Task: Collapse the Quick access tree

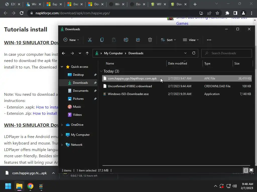Action: tap(62, 66)
